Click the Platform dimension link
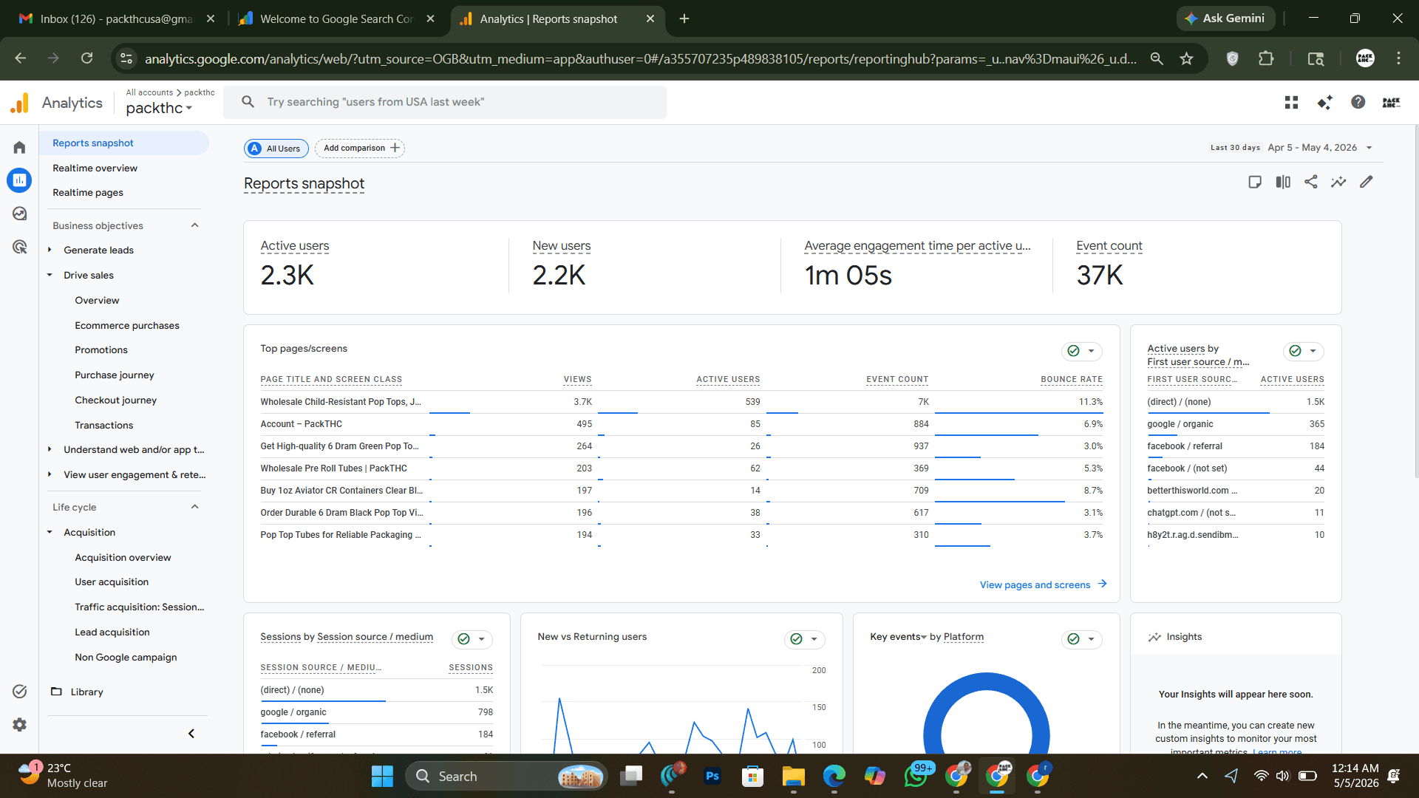This screenshot has width=1419, height=798. pos(964,637)
